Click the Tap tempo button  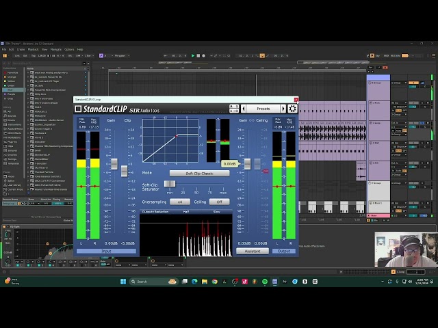(x=34, y=56)
